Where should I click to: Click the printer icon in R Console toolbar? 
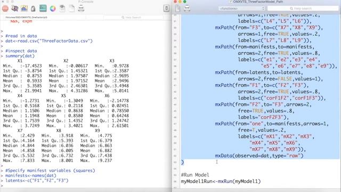coord(81,9)
